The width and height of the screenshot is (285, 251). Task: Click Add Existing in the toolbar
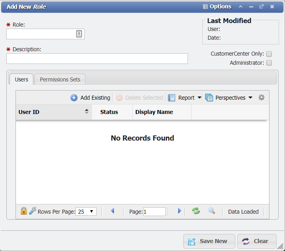pos(91,98)
